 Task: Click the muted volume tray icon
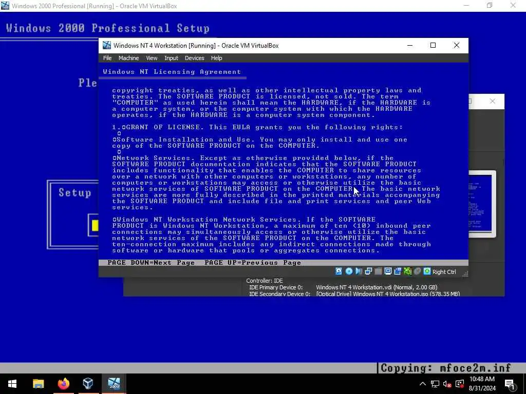pyautogui.click(x=447, y=384)
